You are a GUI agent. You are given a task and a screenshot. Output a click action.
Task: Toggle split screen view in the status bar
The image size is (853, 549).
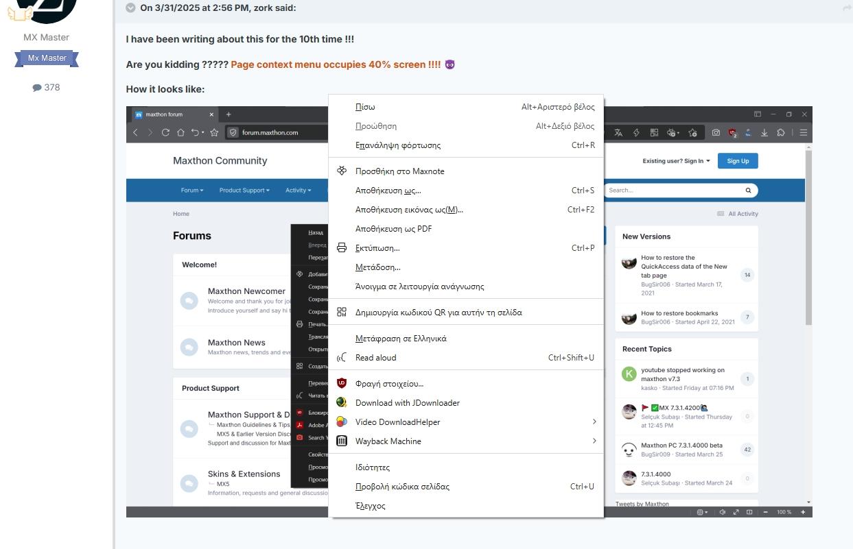pyautogui.click(x=749, y=512)
